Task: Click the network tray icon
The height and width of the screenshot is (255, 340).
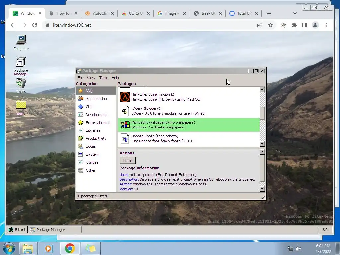Action: pos(290,248)
